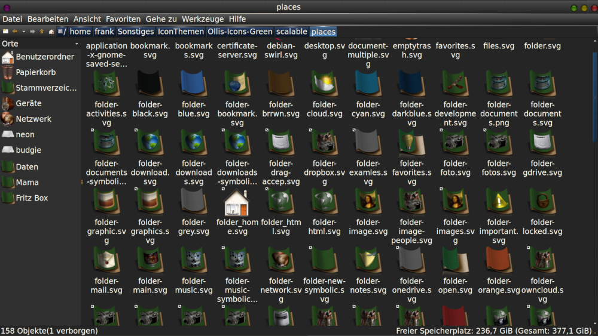Click the root '/' path button
This screenshot has width=598, height=336.
[62, 32]
